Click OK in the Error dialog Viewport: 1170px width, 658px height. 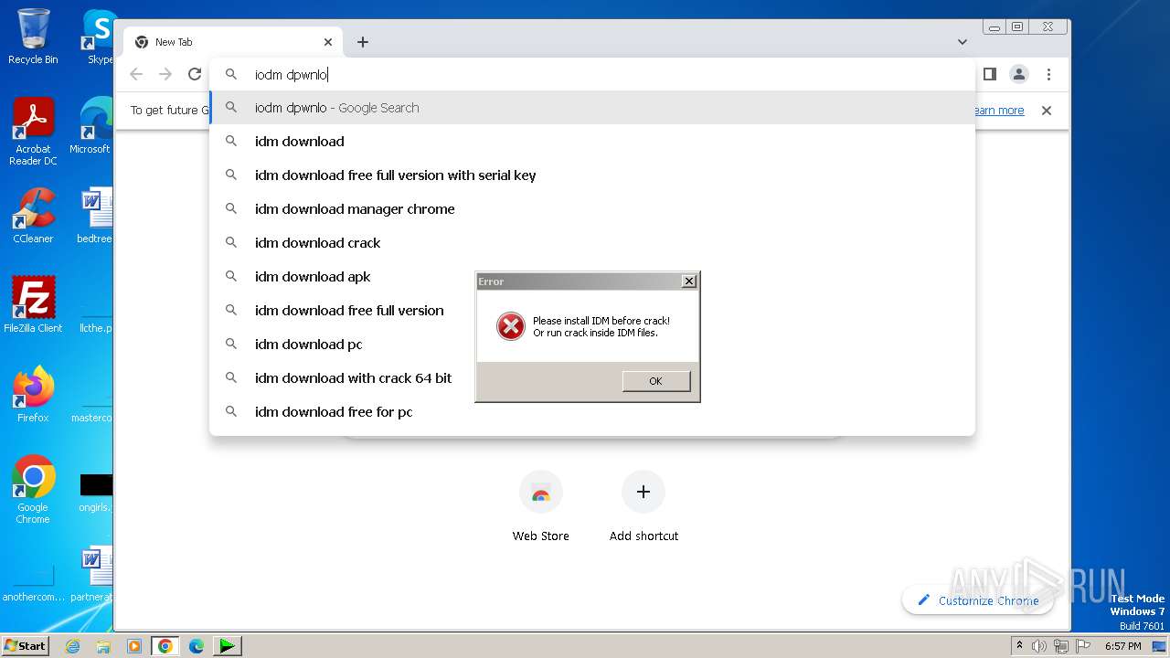[655, 381]
